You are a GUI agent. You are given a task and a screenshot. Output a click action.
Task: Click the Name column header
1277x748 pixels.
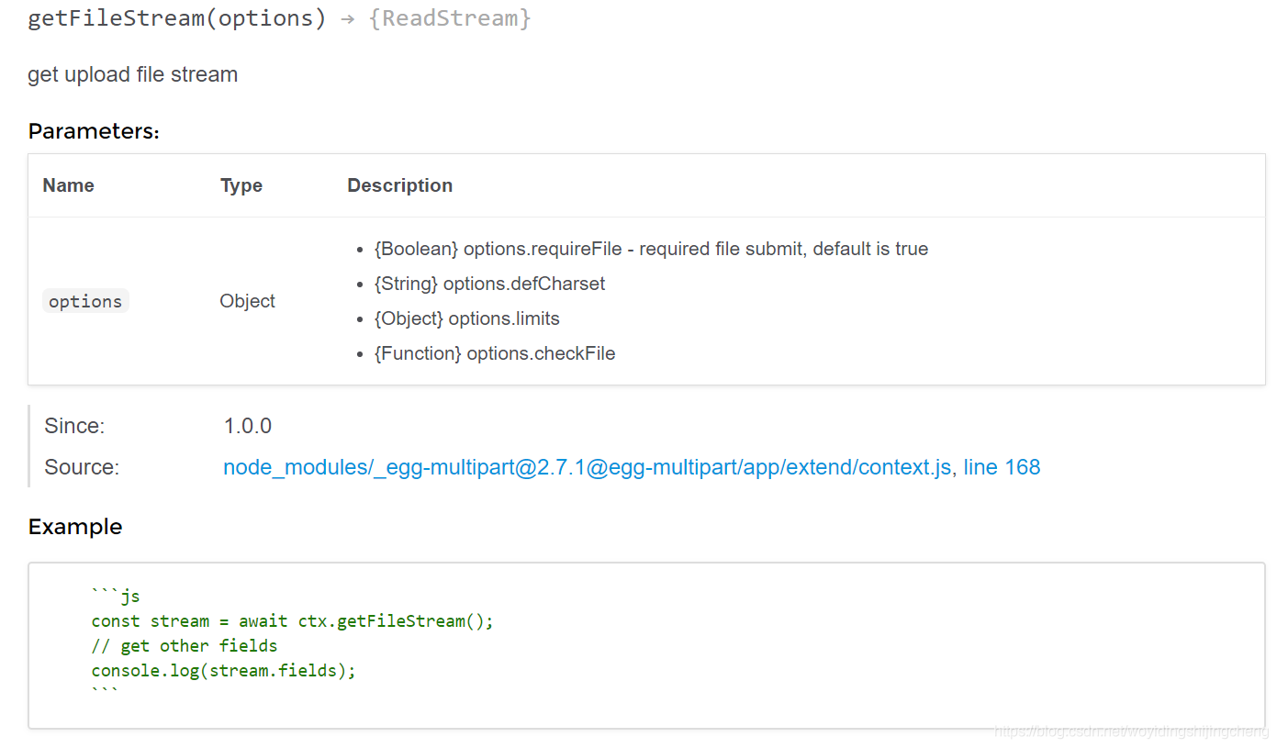pos(68,185)
